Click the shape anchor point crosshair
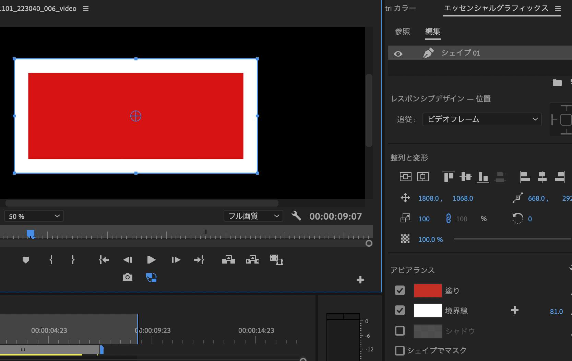572x361 pixels. [x=136, y=116]
